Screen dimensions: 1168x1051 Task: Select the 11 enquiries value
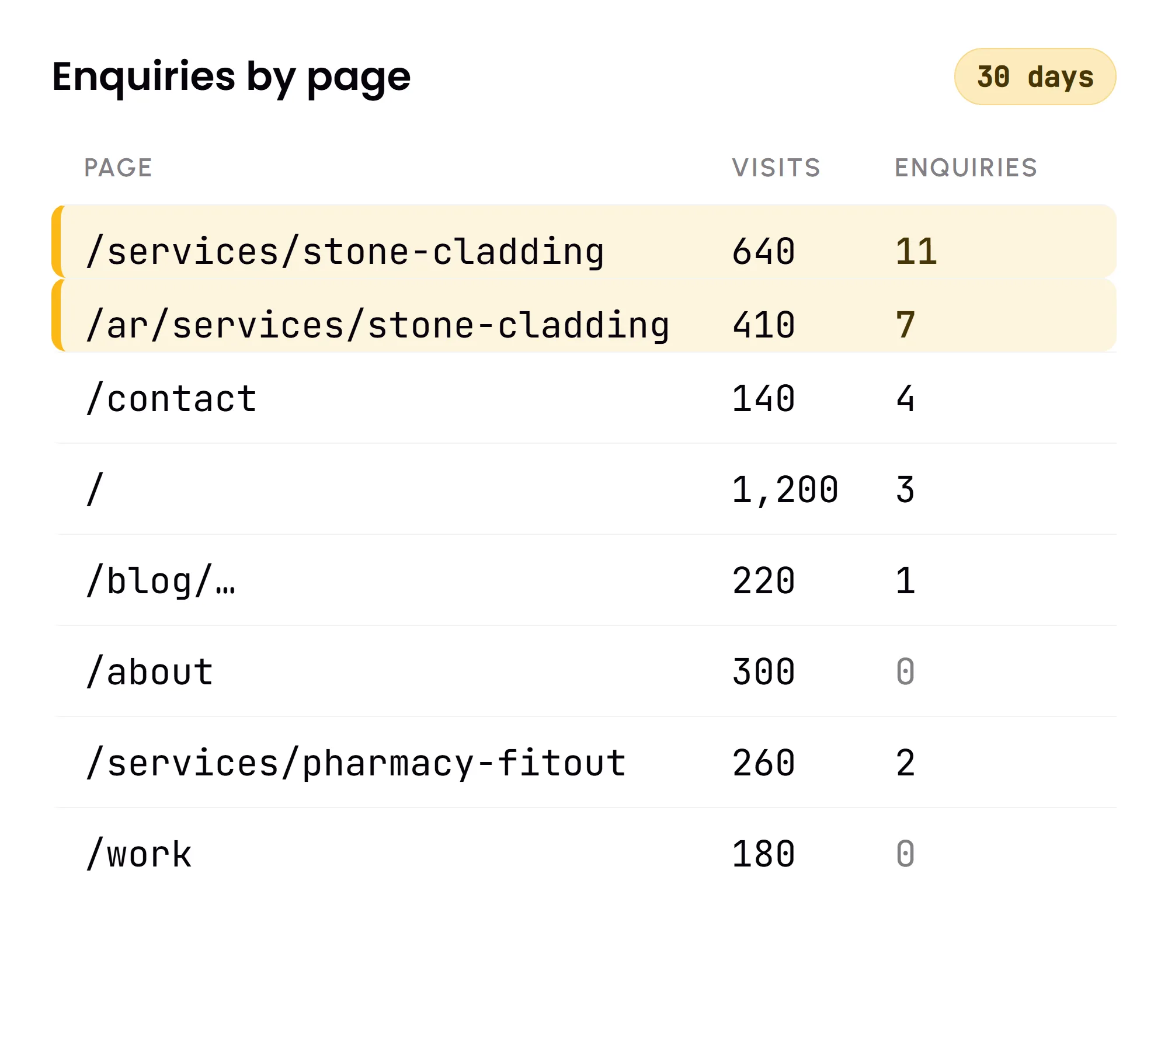click(916, 252)
